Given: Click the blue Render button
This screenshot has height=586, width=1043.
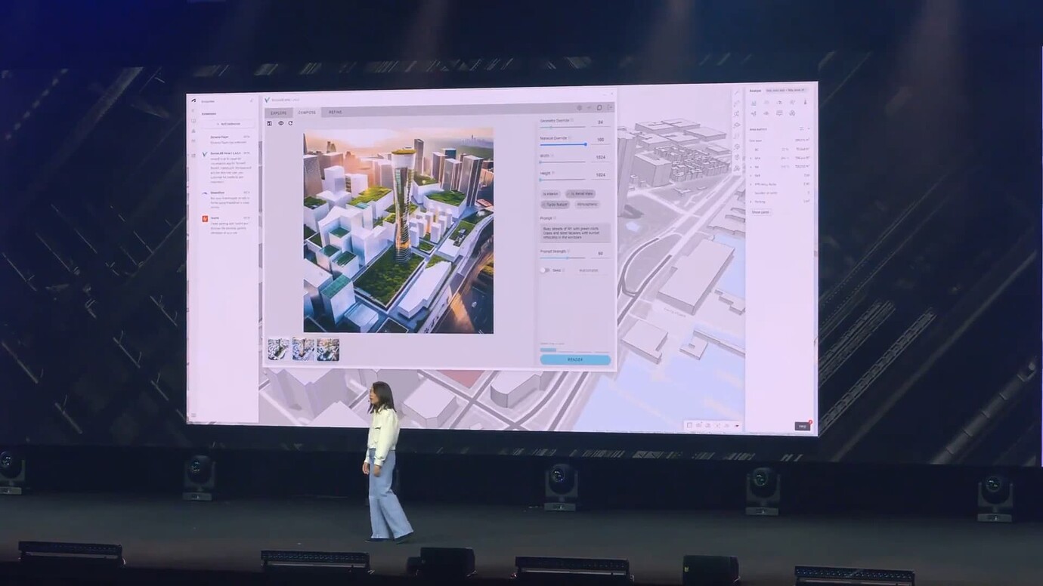Looking at the screenshot, I should [x=575, y=360].
